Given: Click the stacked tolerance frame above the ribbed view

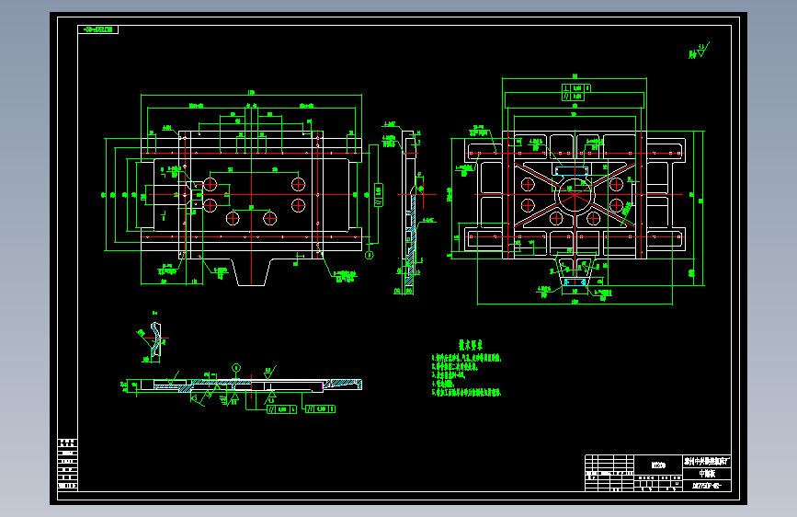Looking at the screenshot, I should [575, 92].
